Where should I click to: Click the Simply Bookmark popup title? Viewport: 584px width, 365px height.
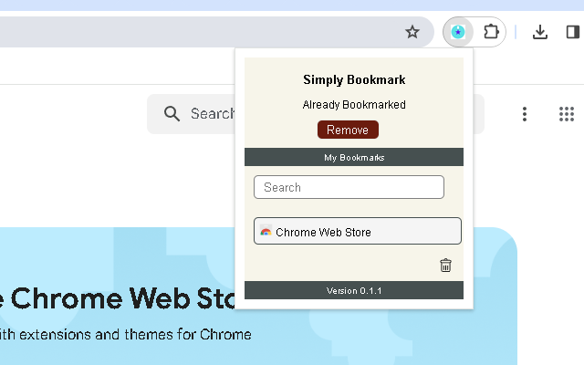[x=354, y=79]
